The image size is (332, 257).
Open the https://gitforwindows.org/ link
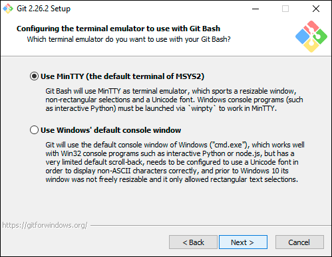45,225
